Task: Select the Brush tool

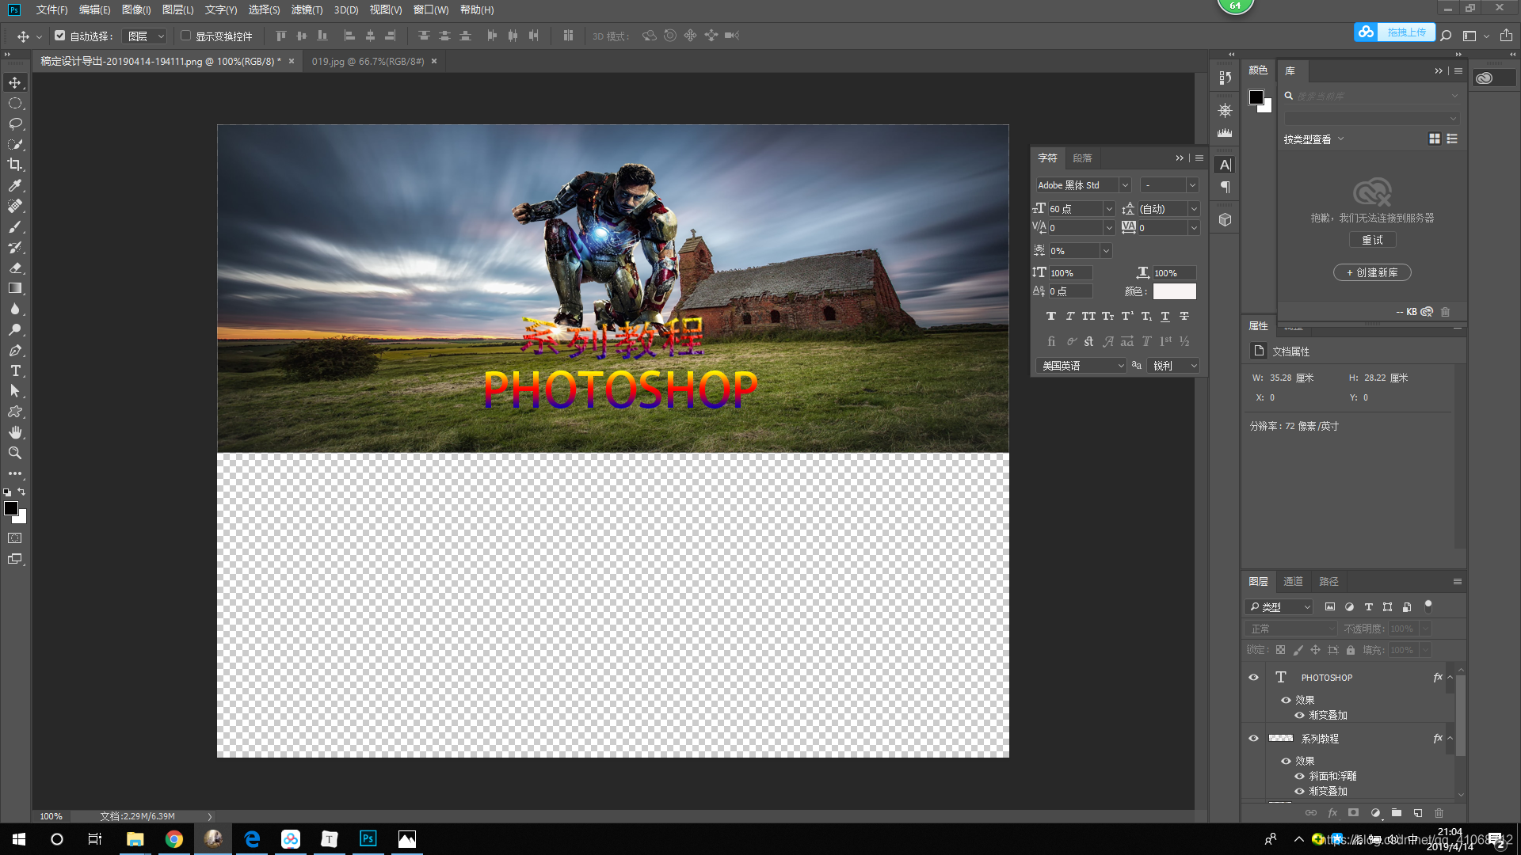Action: (15, 226)
